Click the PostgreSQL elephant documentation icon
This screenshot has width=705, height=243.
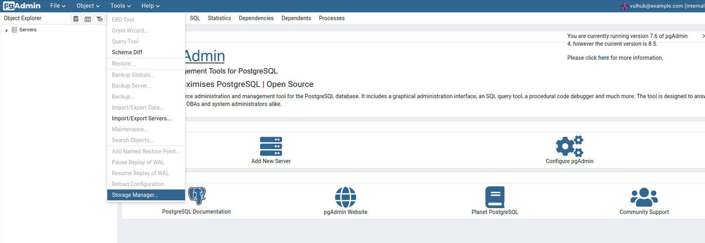197,196
